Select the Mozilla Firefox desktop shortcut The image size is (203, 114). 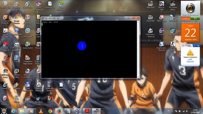coord(16,73)
